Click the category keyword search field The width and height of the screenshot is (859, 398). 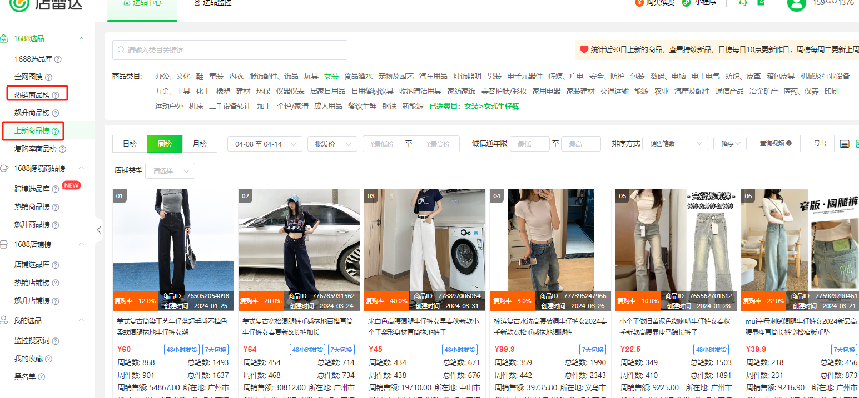[230, 50]
